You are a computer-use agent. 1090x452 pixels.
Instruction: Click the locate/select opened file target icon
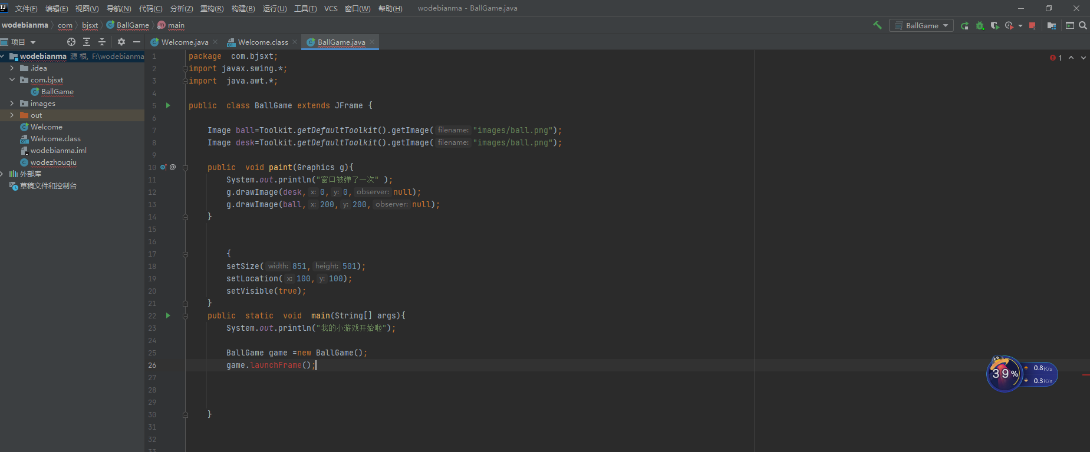[x=71, y=42]
